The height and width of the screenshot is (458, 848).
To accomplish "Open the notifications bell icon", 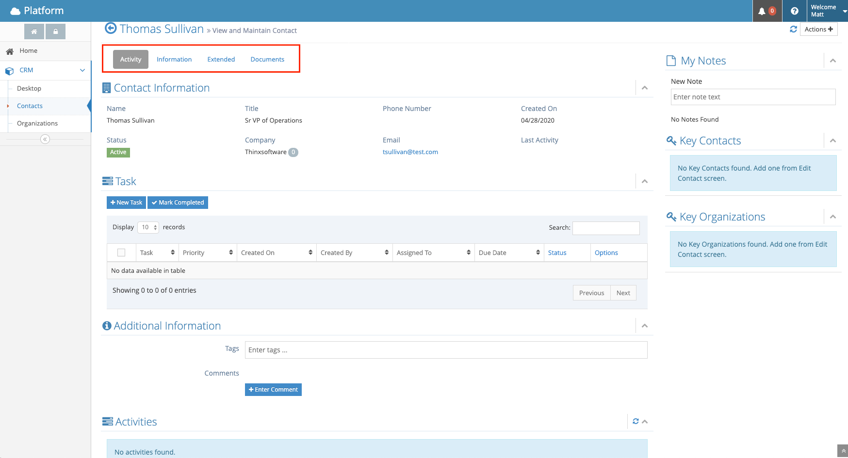I will click(762, 11).
